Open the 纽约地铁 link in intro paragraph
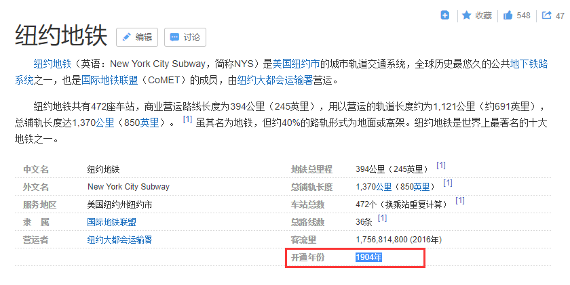The height and width of the screenshot is (285, 570). pos(53,64)
